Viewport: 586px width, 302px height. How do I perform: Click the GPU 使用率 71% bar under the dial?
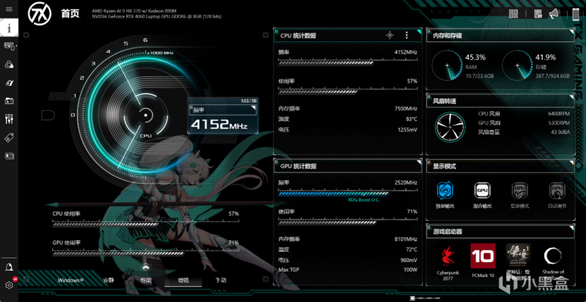146,253
